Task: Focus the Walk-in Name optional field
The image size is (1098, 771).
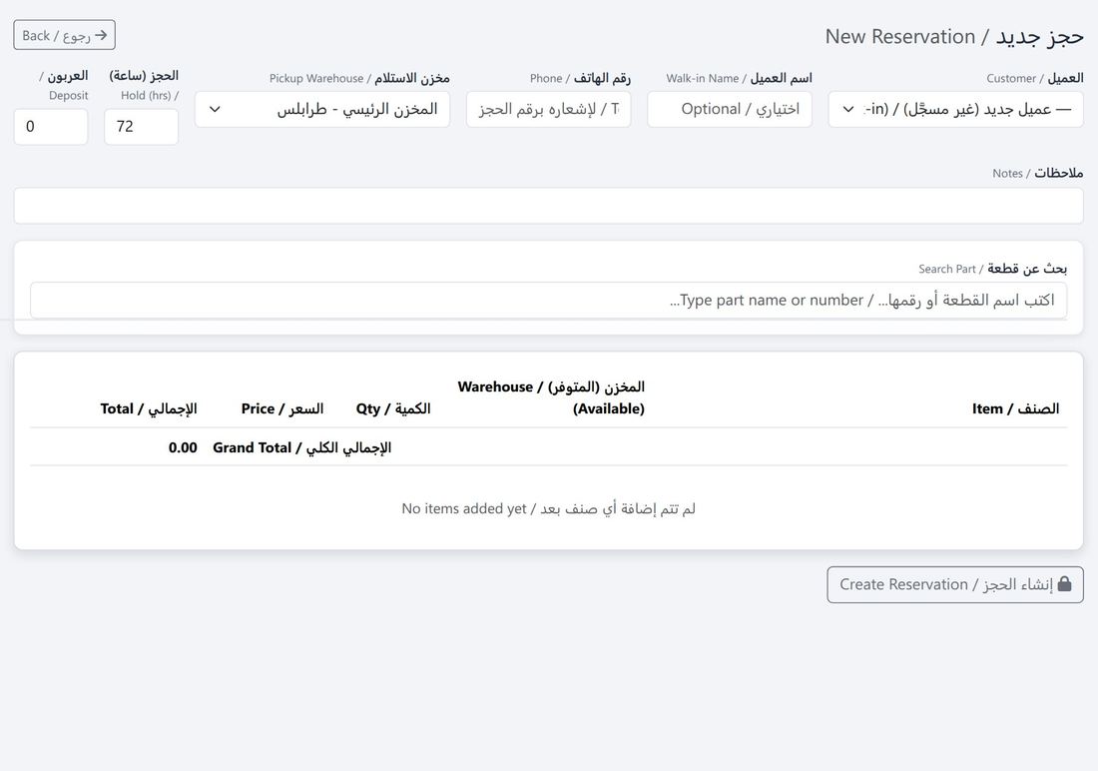Action: pos(730,109)
